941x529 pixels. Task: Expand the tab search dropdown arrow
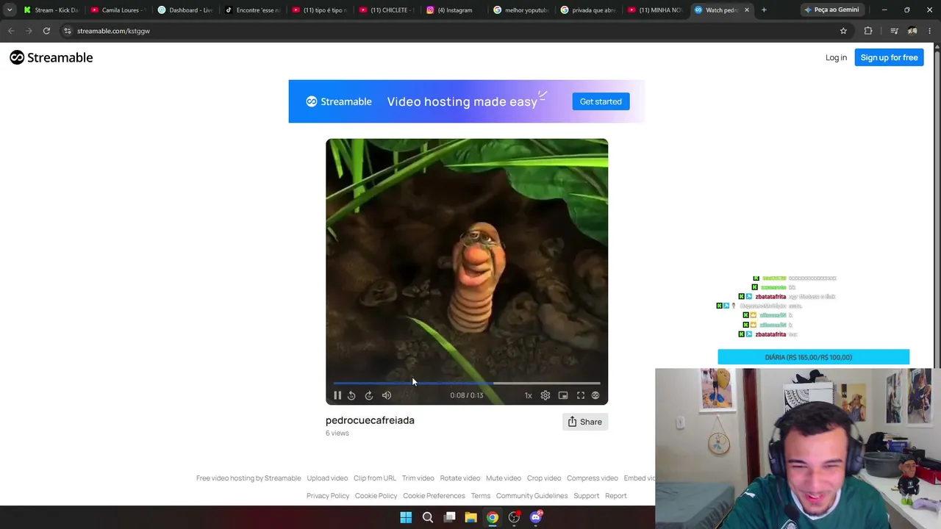[x=10, y=10]
